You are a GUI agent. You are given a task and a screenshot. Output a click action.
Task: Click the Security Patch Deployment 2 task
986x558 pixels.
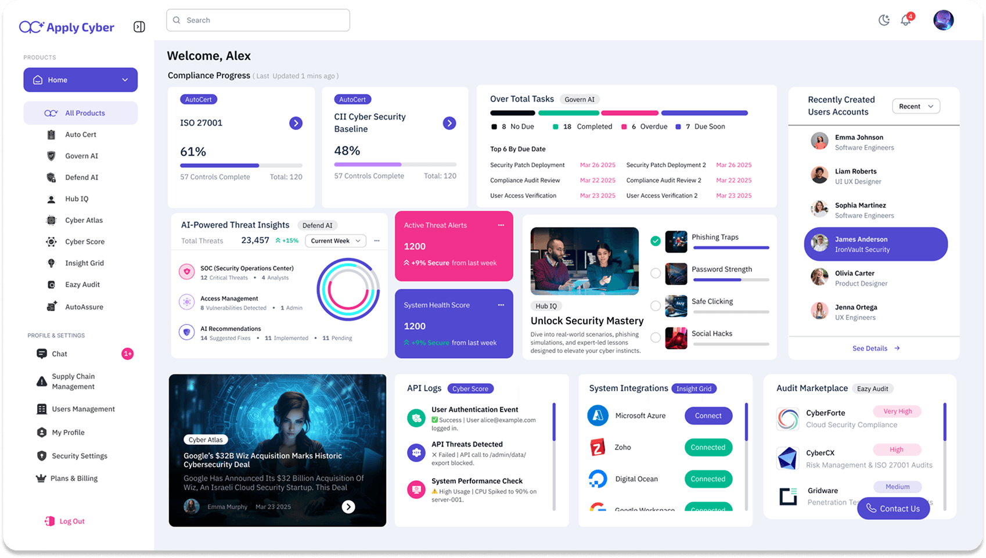tap(666, 165)
